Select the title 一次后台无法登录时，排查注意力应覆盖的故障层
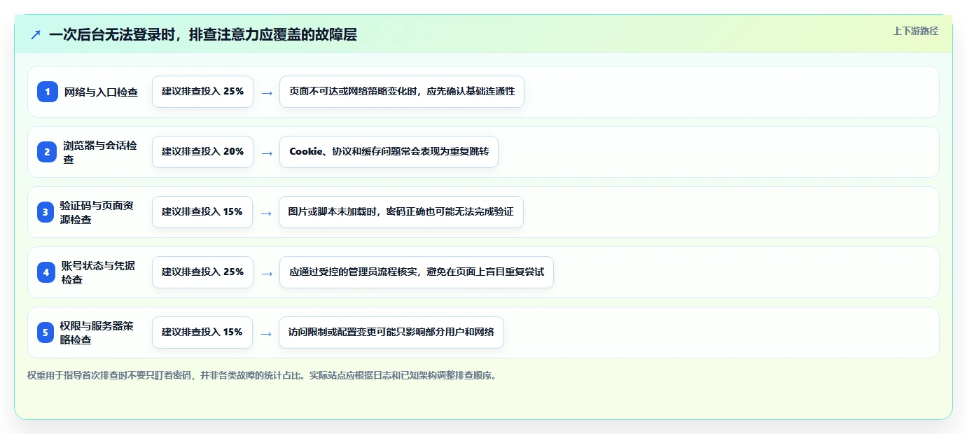 coord(203,34)
